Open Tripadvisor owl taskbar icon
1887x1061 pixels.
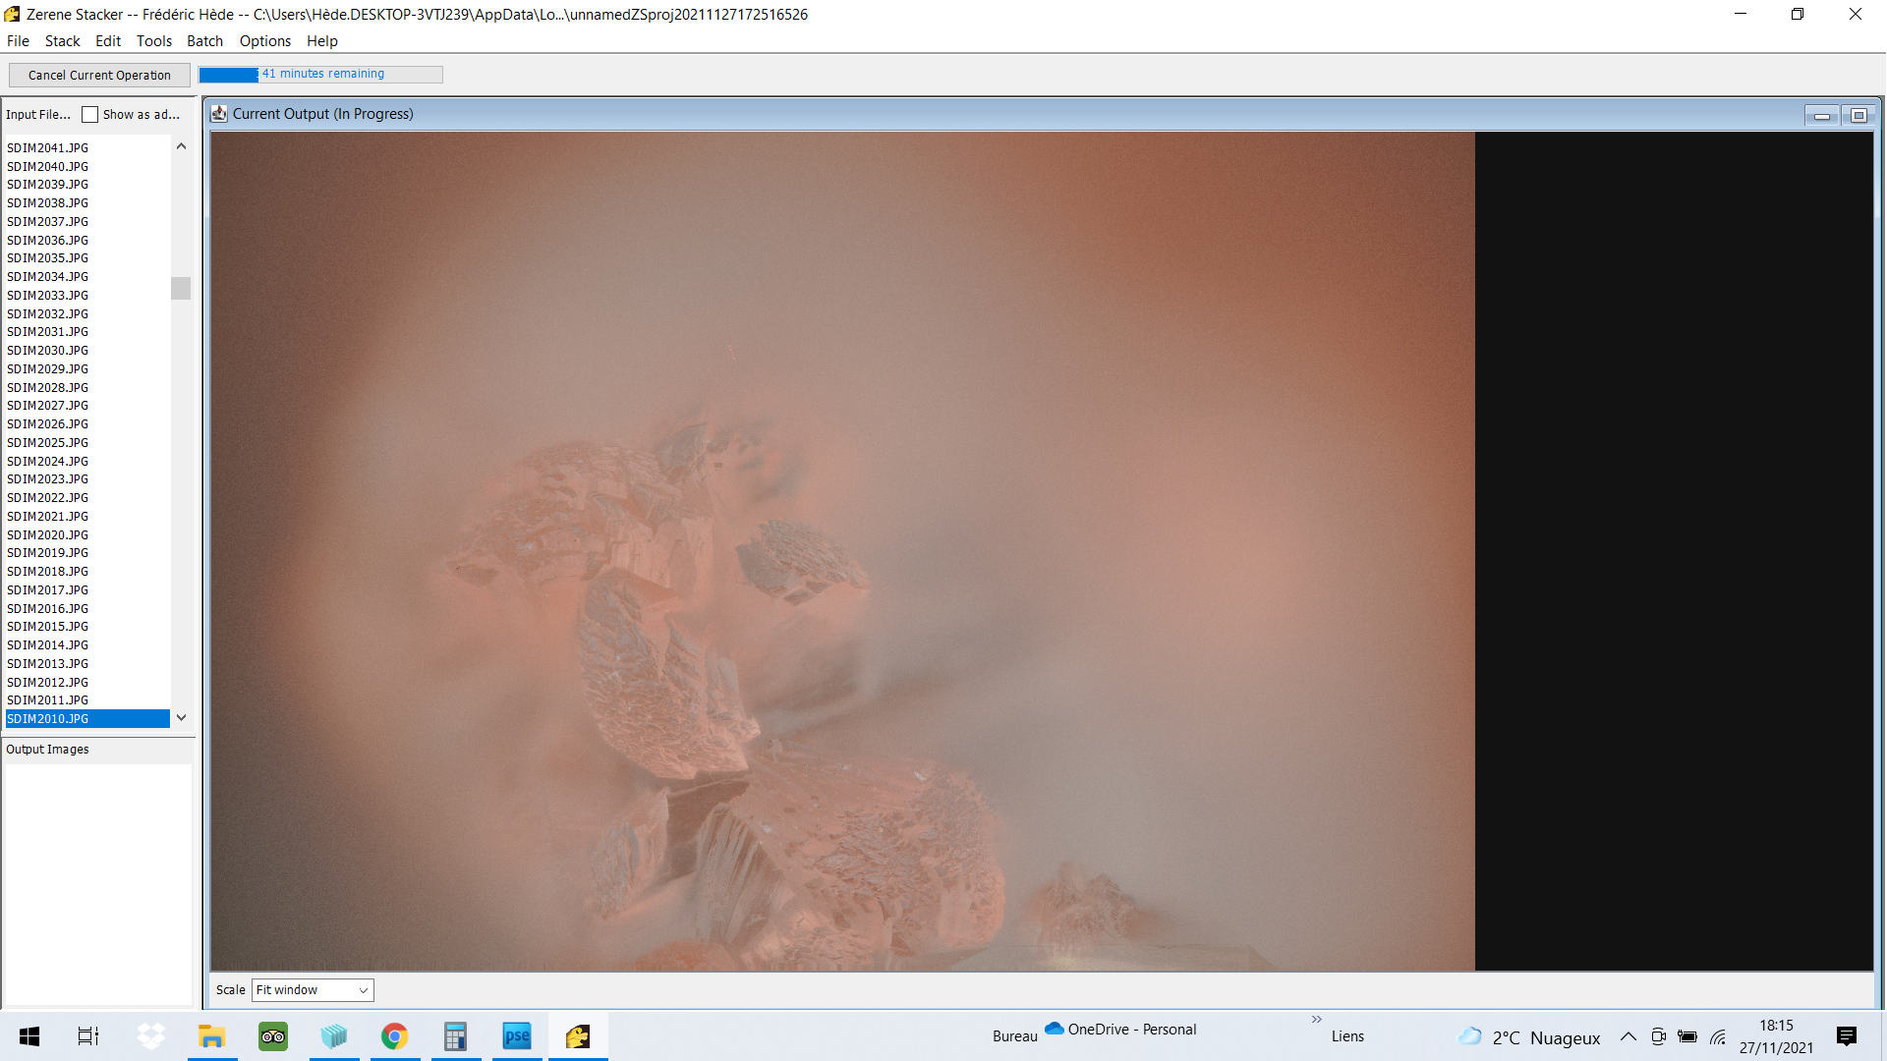coord(273,1036)
